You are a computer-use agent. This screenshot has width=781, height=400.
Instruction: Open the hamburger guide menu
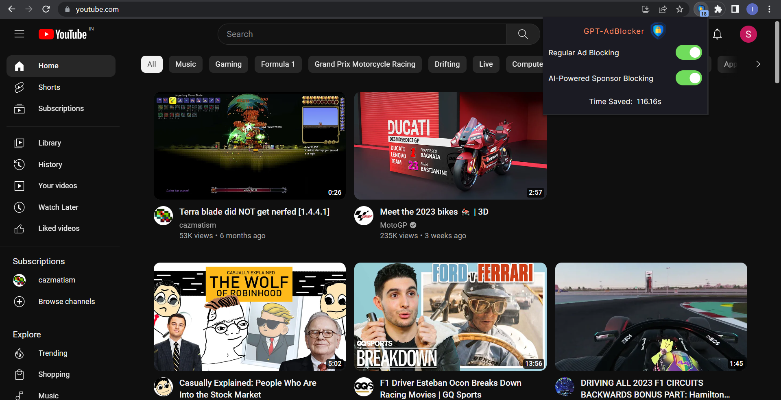click(x=19, y=34)
